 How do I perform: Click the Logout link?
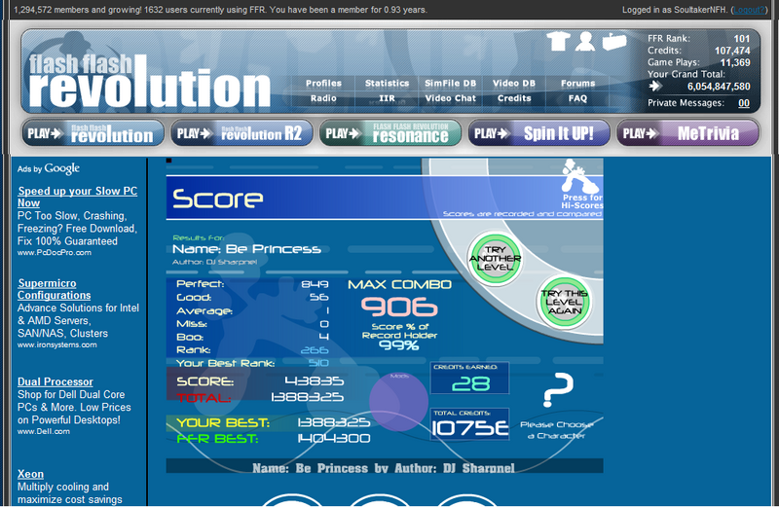[x=746, y=9]
